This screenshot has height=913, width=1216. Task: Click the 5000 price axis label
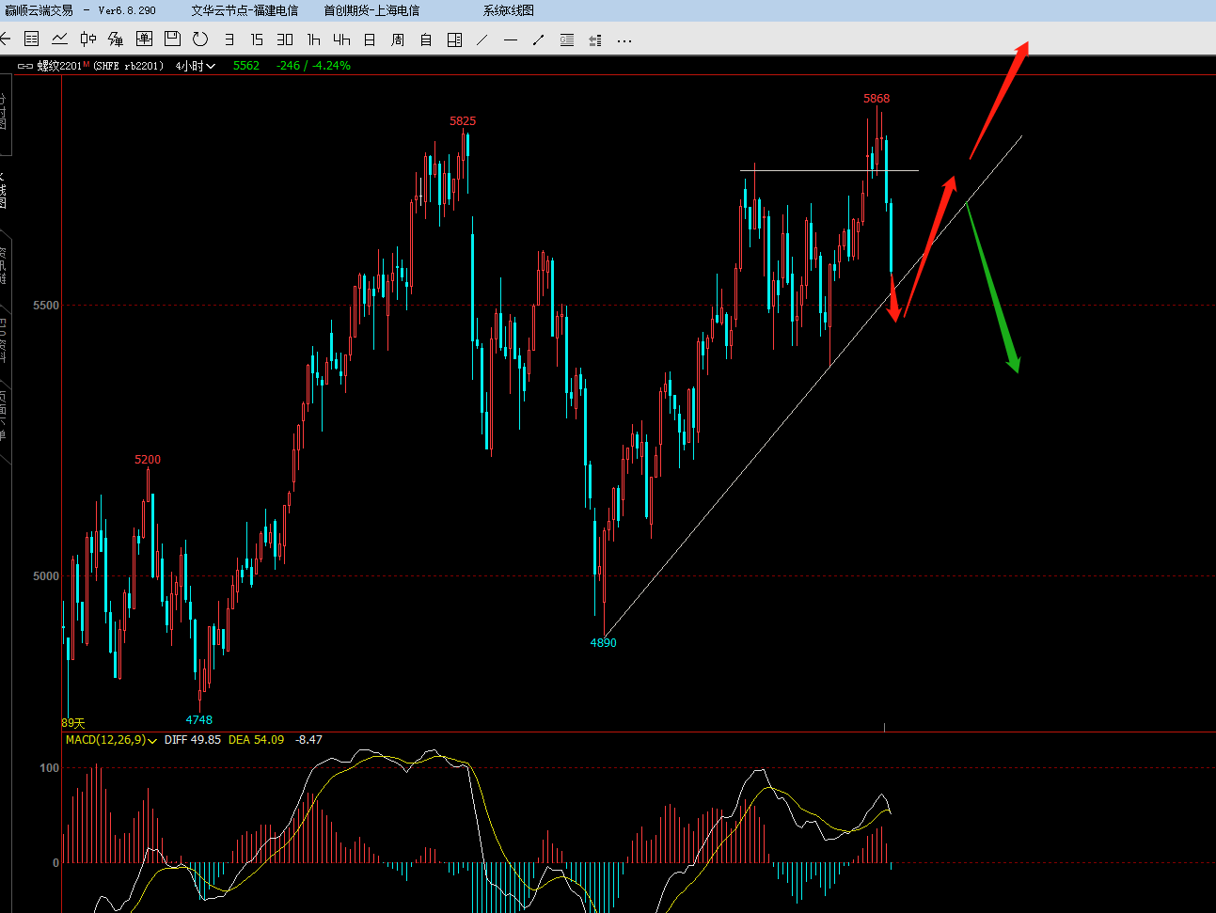pos(45,576)
